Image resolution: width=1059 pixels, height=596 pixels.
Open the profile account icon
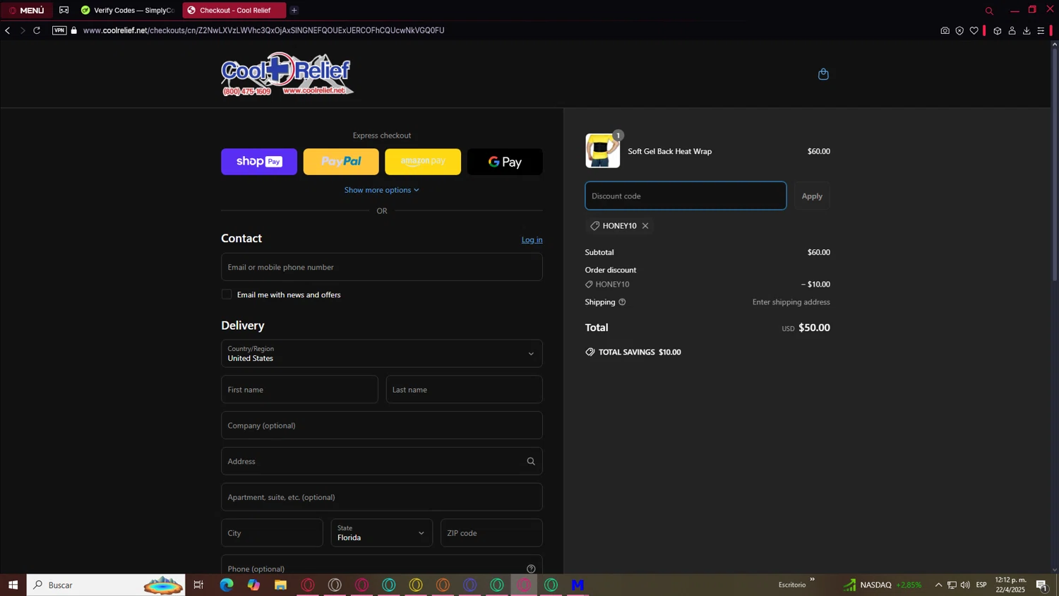pos(1012,30)
